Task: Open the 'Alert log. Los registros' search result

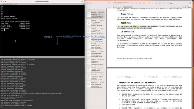Action: tap(95, 15)
